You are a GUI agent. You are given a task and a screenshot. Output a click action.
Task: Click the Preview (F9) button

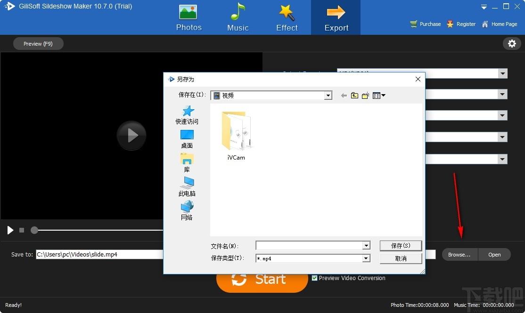tap(38, 44)
